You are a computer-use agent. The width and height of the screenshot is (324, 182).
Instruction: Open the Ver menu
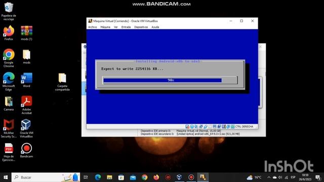[x=116, y=27]
